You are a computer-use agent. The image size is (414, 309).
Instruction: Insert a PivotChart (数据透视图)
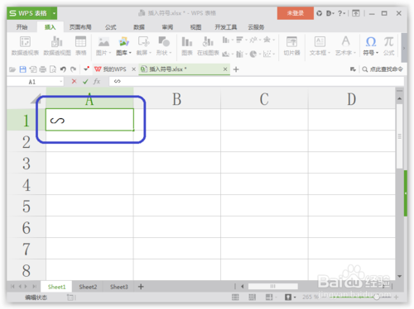pos(57,45)
